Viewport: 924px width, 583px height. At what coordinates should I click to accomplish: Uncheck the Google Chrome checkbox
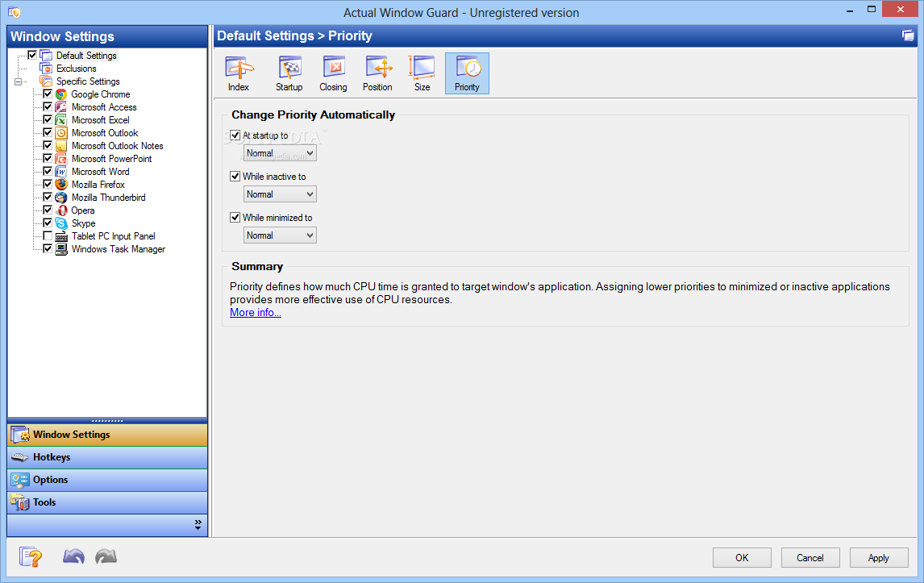[x=48, y=94]
